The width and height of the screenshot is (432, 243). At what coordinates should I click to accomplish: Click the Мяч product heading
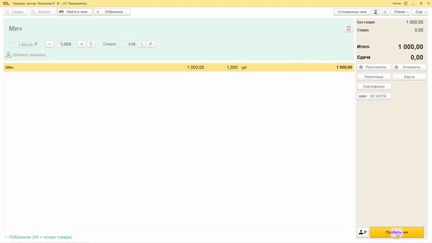coord(16,28)
